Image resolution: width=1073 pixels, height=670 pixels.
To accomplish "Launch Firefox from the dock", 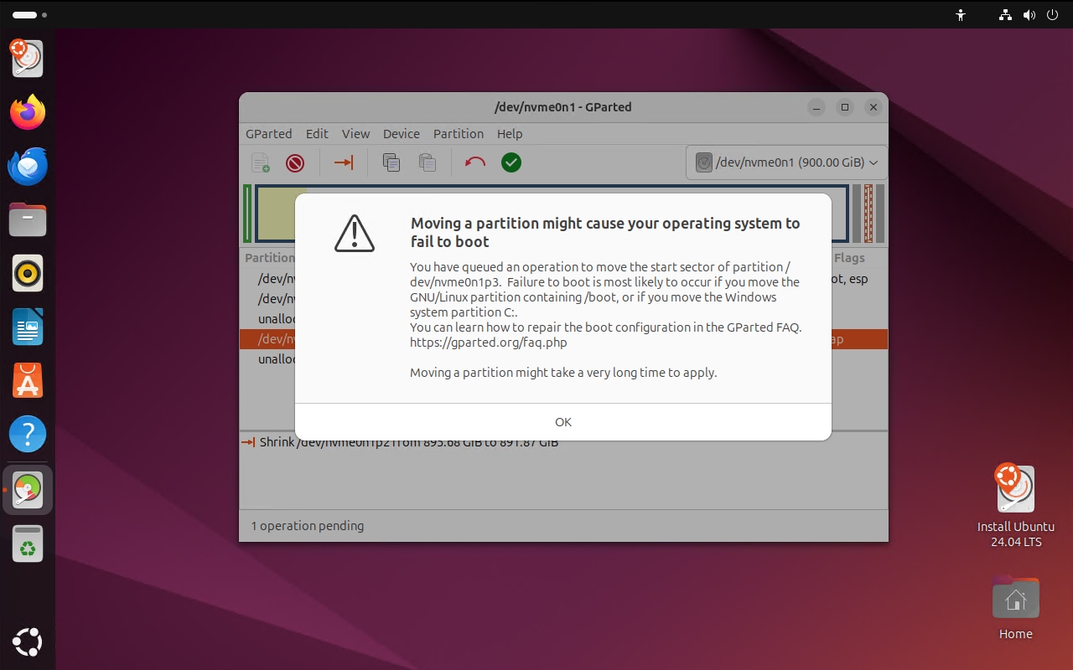I will coord(28,112).
